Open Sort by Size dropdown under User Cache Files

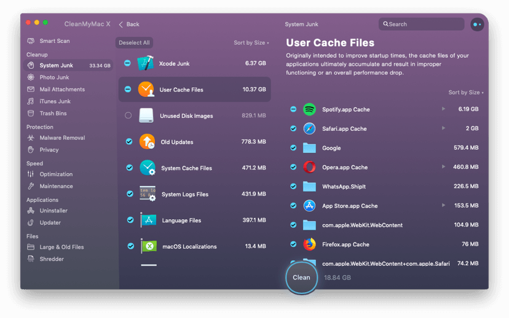(465, 93)
